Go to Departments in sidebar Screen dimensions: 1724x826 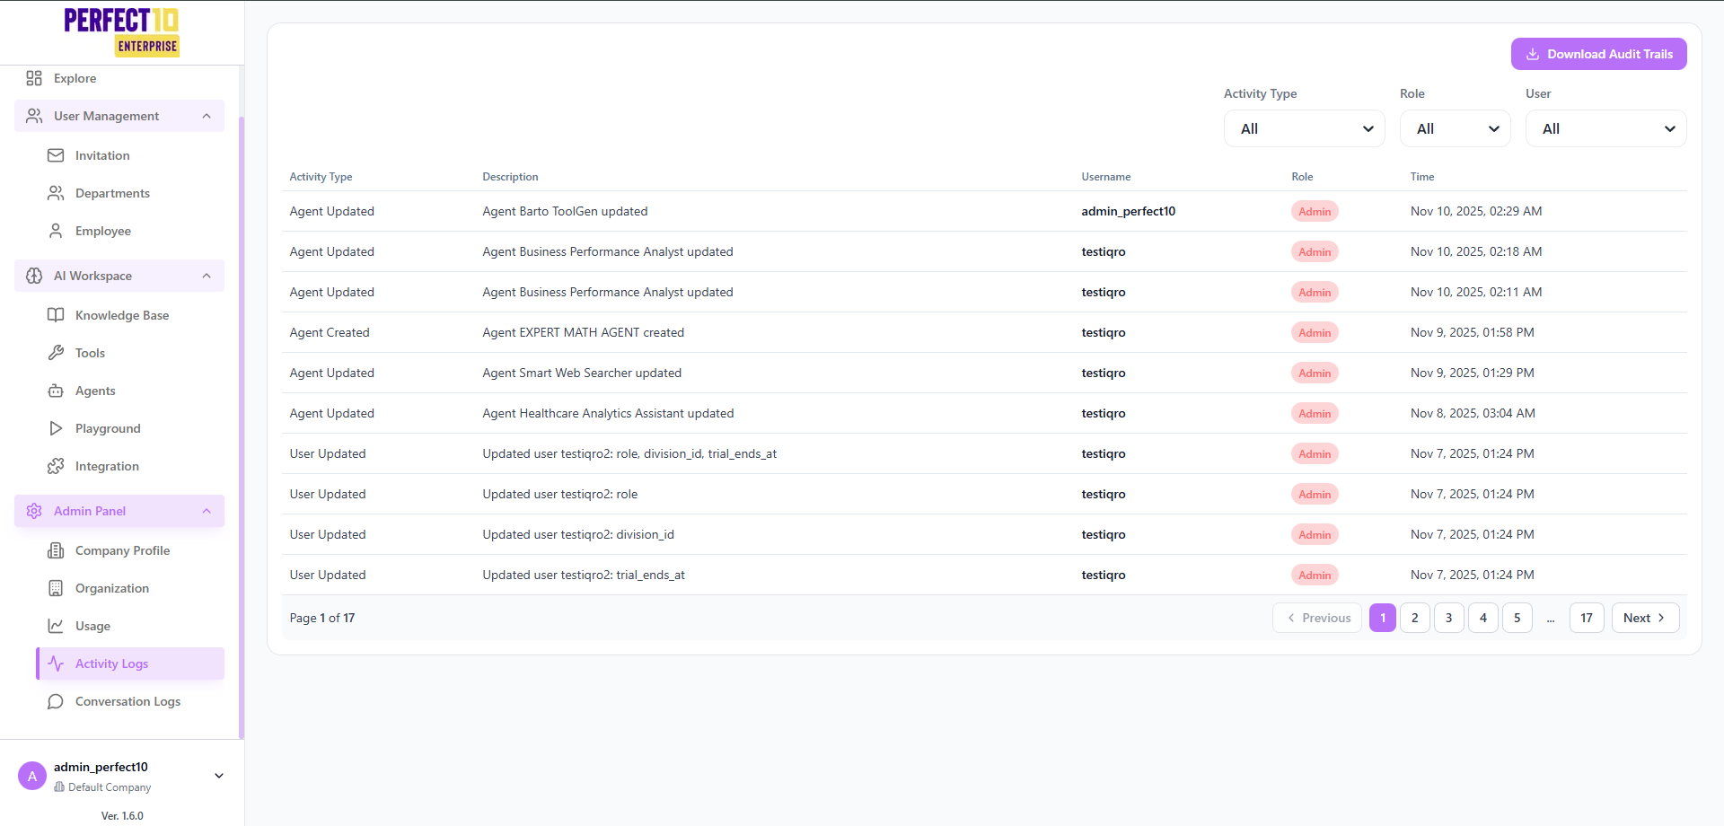click(x=130, y=193)
